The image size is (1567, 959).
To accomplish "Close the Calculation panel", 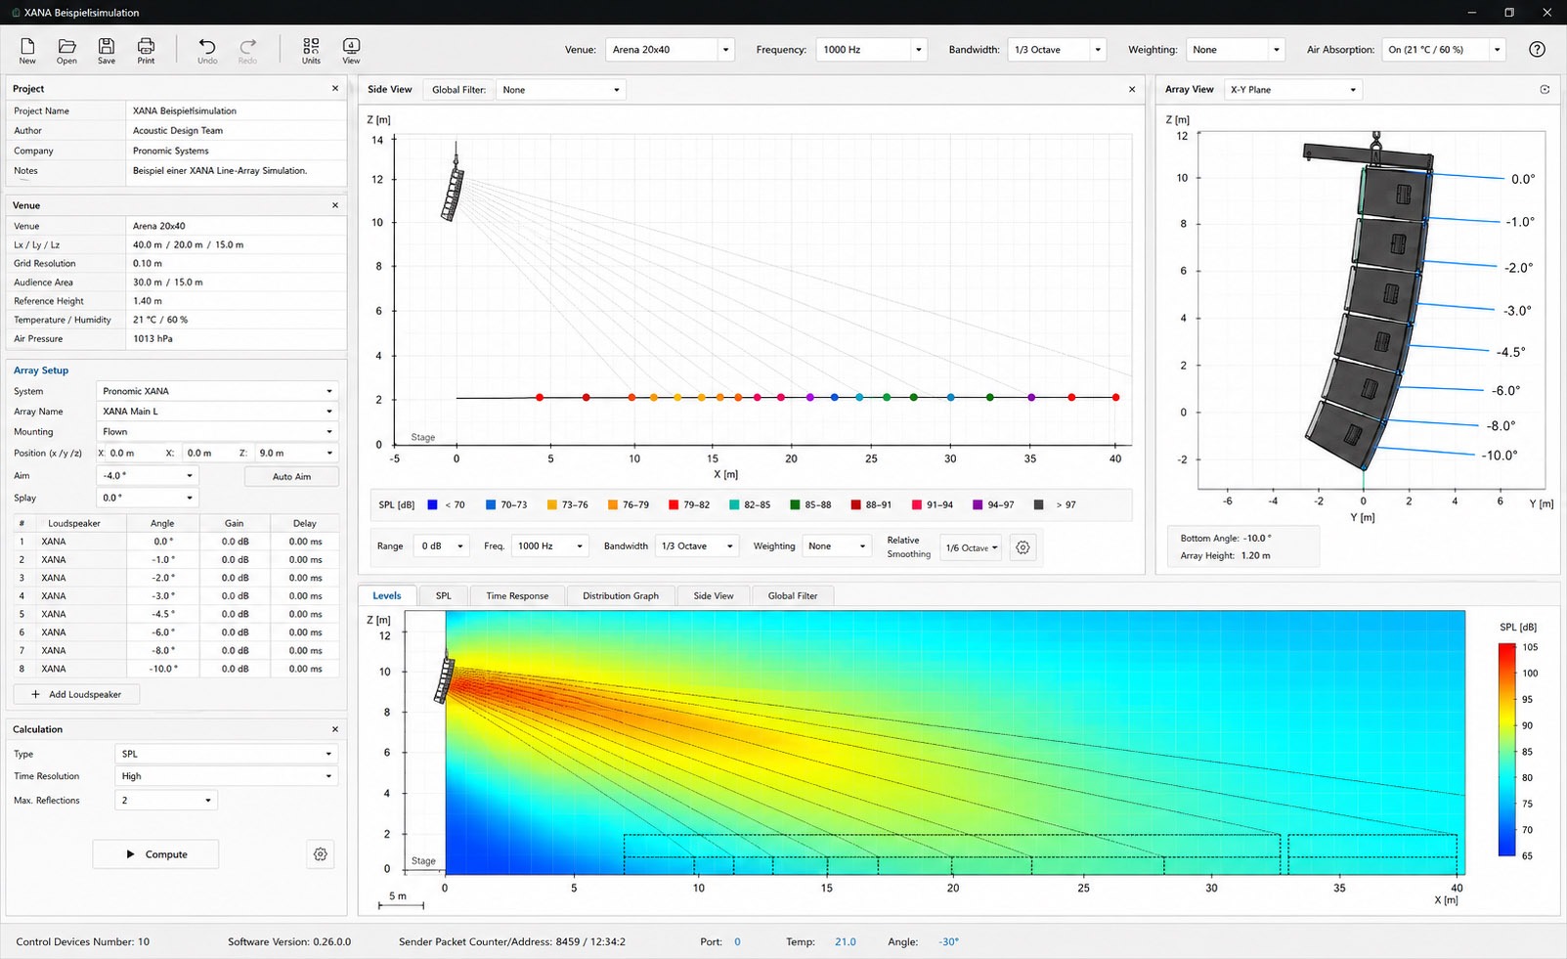I will tap(335, 729).
